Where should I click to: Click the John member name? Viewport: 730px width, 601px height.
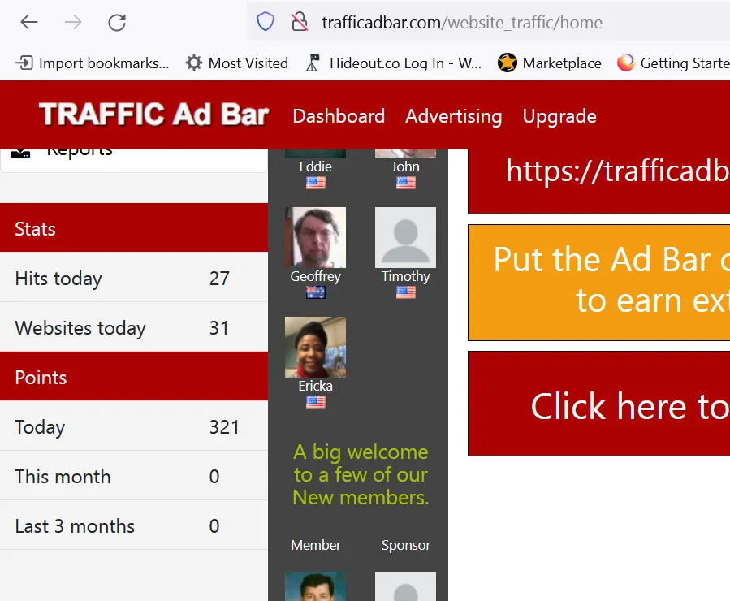pos(405,166)
